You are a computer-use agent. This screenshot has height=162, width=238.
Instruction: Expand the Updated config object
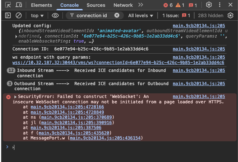coord(16,36)
